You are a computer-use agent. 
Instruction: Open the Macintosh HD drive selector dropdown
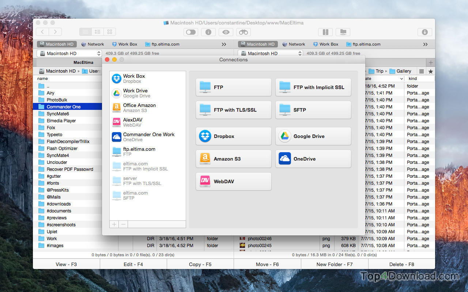(69, 53)
